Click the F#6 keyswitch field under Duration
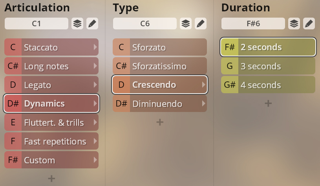320x186 pixels. [x=253, y=23]
